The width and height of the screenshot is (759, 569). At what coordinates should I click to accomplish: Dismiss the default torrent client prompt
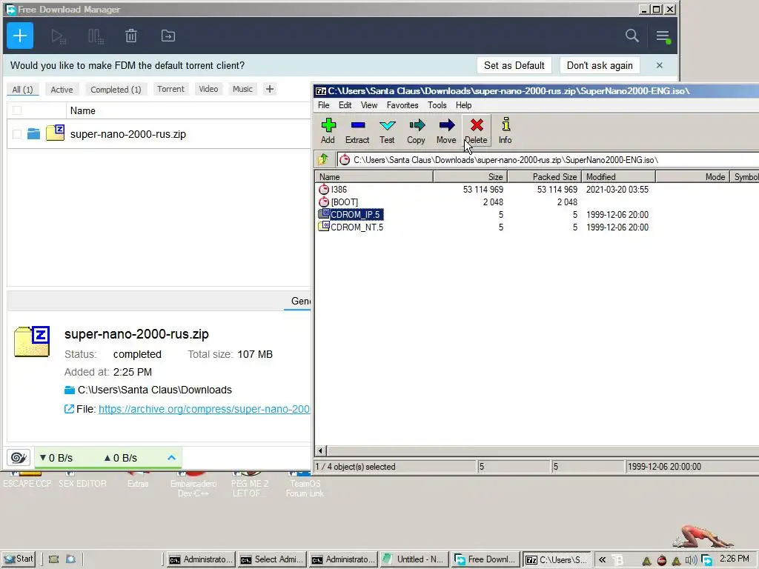click(x=659, y=65)
